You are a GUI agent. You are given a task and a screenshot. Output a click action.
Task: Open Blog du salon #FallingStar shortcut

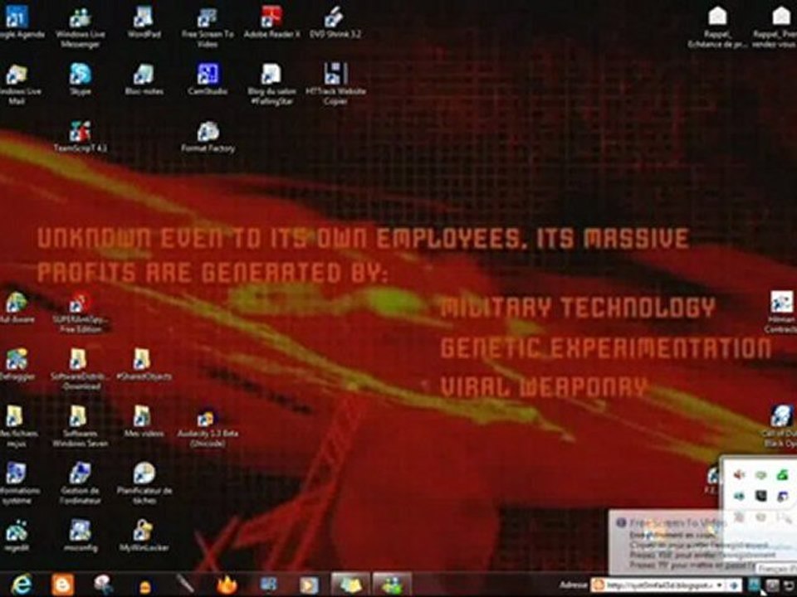271,85
